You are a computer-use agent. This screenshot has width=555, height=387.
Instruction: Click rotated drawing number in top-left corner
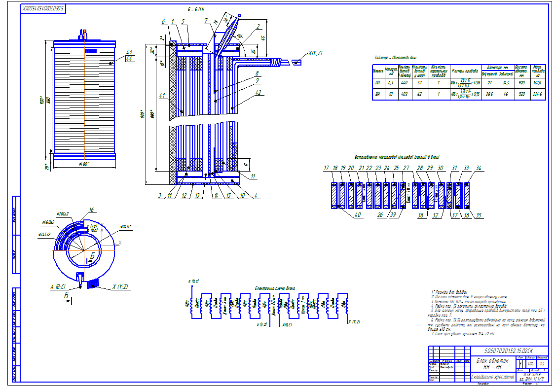(x=43, y=9)
